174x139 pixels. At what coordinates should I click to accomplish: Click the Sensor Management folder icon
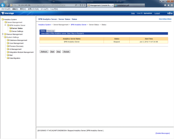5,34
